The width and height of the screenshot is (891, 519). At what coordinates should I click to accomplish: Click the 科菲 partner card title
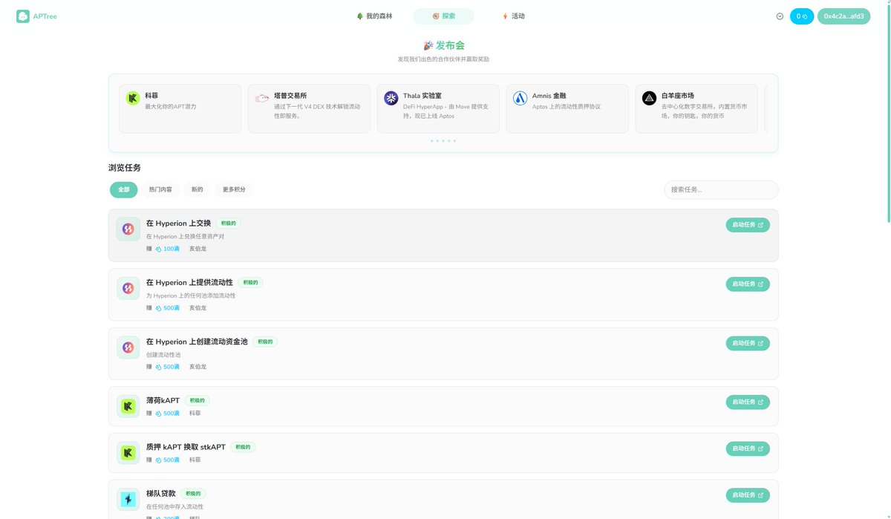pos(151,96)
